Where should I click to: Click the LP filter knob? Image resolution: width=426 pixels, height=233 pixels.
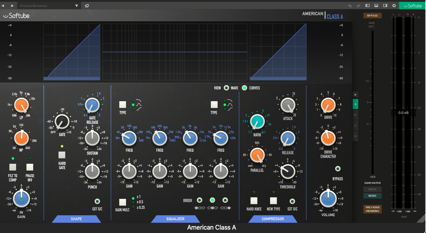[21, 105]
